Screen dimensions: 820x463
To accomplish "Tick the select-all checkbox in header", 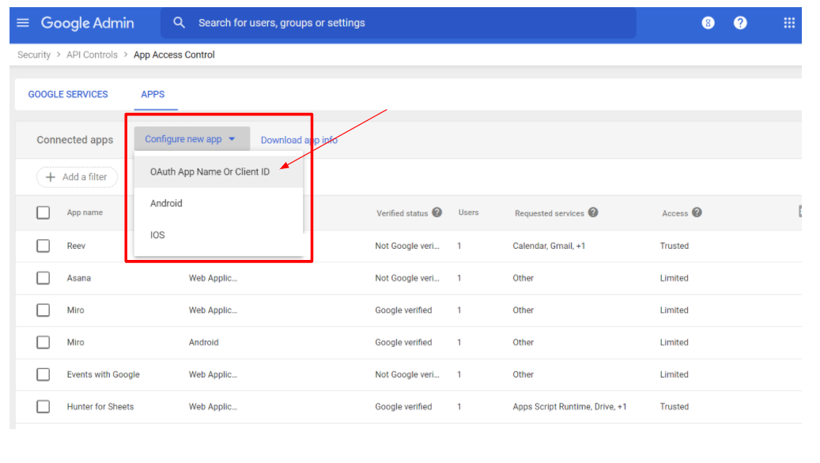I will tap(43, 213).
